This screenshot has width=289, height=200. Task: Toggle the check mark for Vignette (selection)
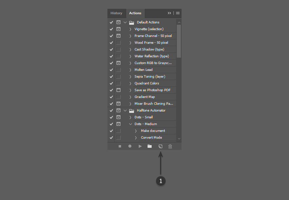coord(111,29)
